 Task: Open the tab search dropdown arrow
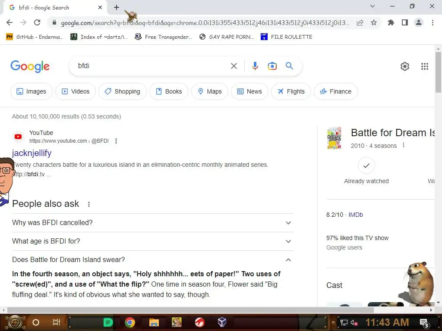click(x=373, y=6)
